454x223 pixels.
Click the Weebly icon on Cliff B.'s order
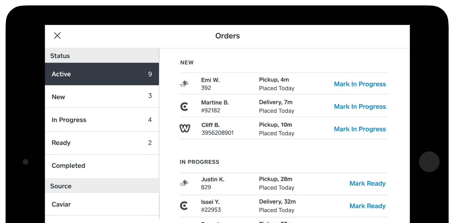(185, 128)
